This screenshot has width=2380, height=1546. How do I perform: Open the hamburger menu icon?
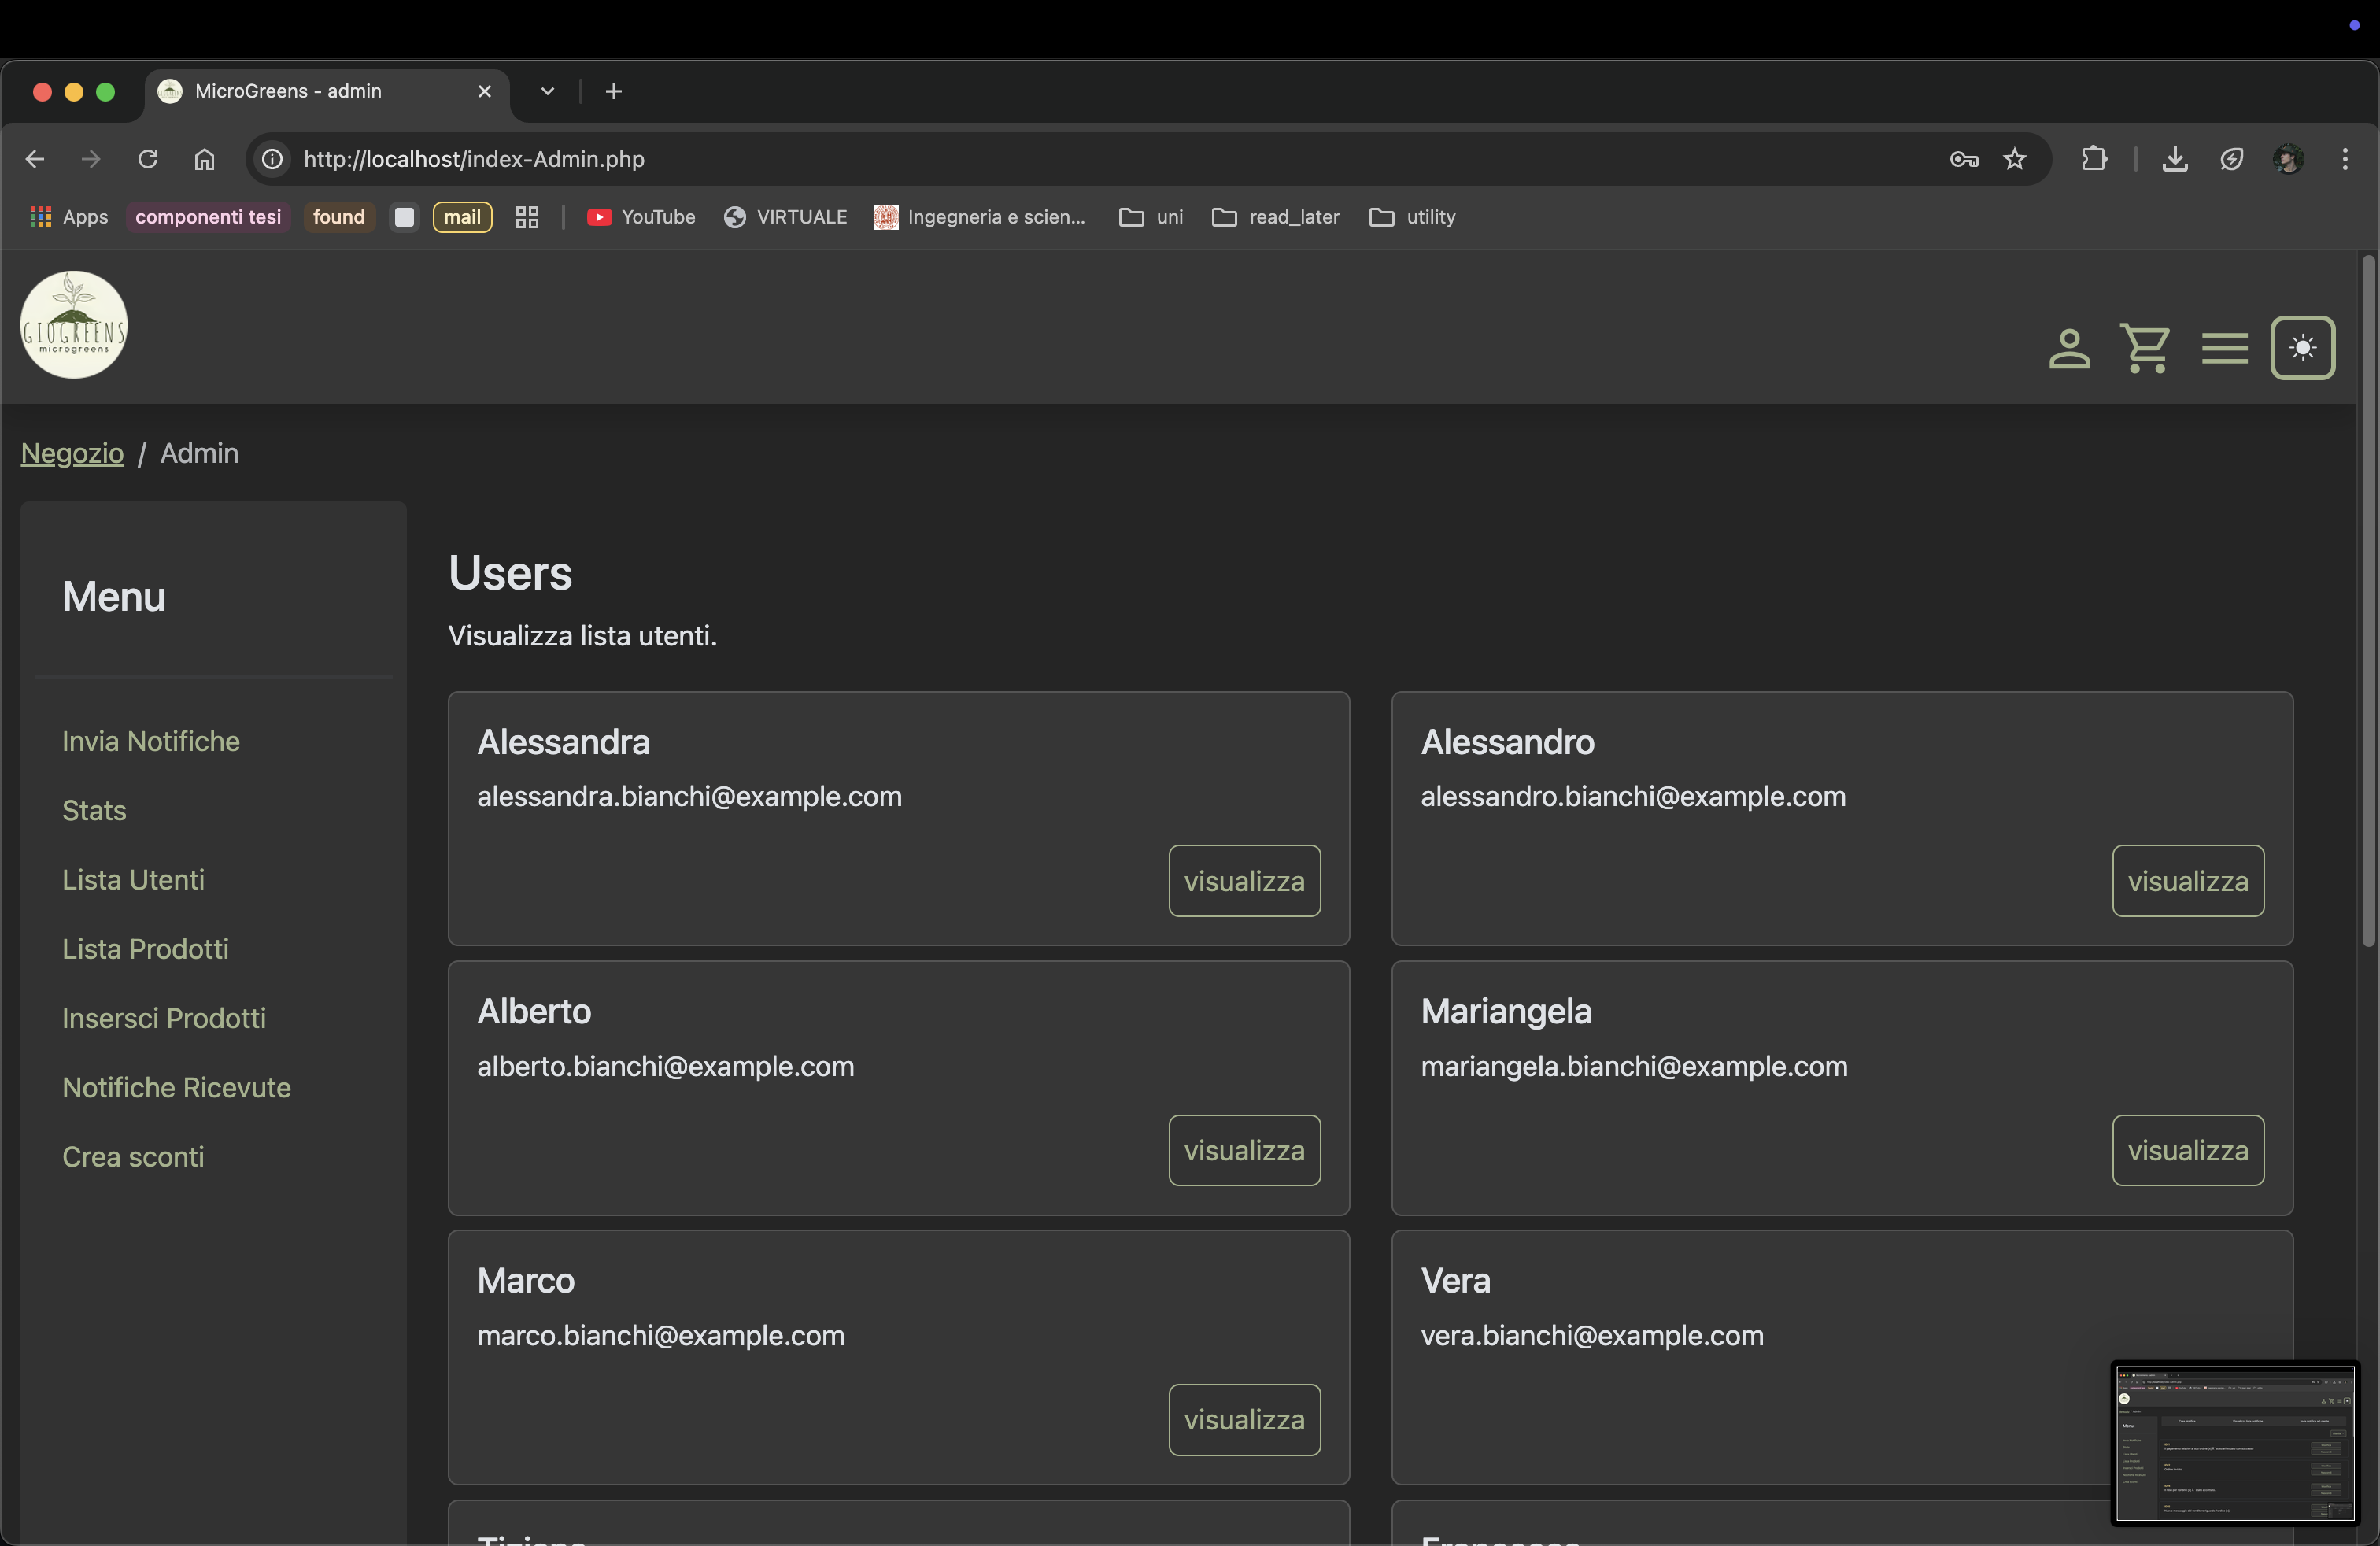tap(2224, 349)
